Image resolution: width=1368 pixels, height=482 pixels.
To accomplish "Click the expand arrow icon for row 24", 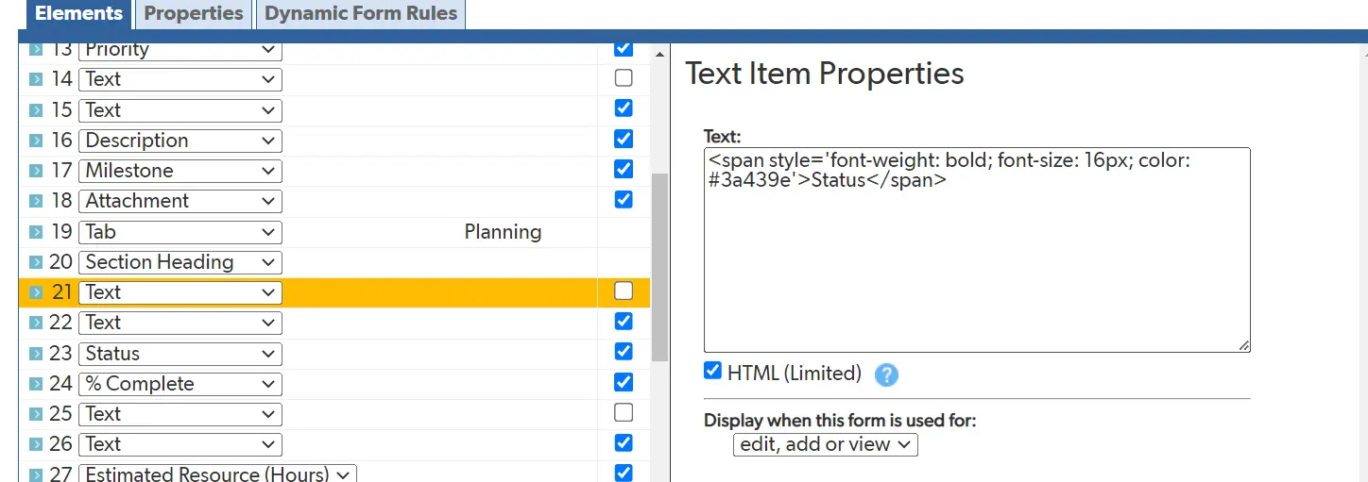I will pos(36,384).
